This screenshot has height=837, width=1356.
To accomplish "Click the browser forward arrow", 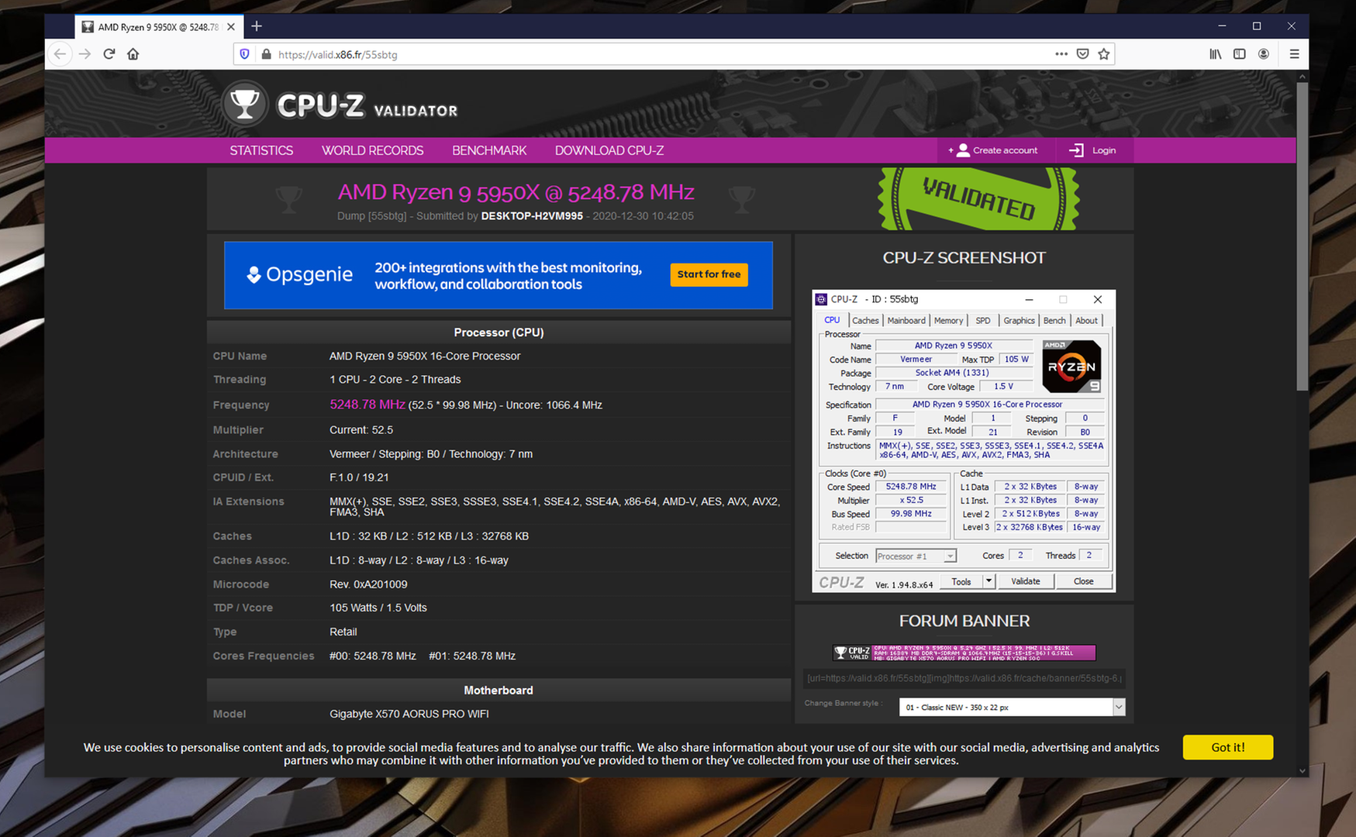I will 85,54.
